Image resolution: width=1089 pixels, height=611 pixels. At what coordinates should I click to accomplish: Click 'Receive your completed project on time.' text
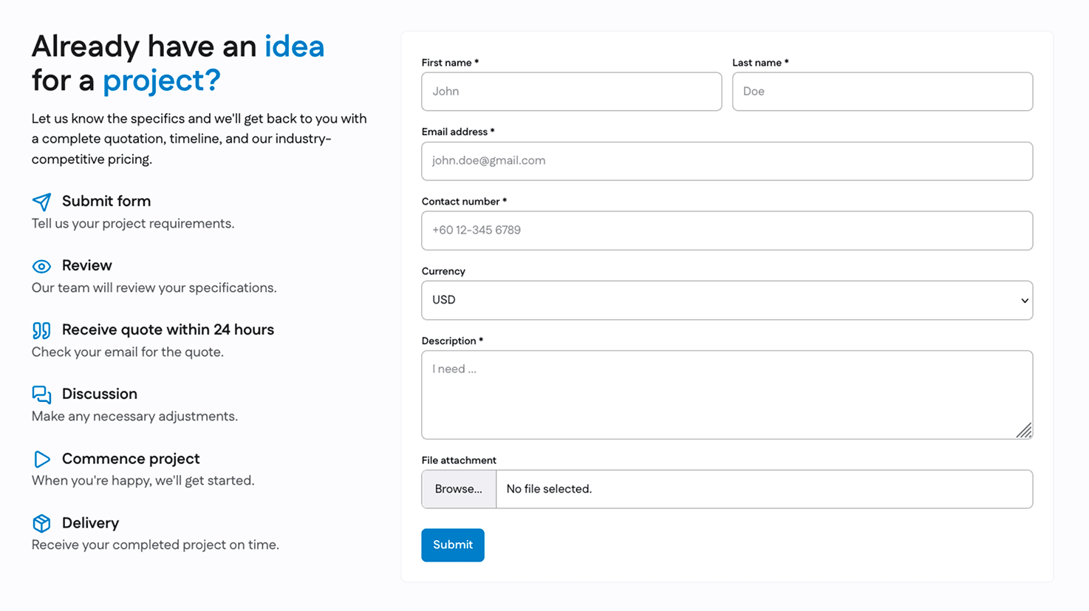point(155,545)
